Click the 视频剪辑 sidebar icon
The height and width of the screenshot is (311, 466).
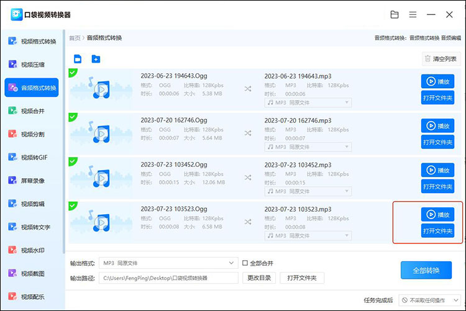pos(12,204)
